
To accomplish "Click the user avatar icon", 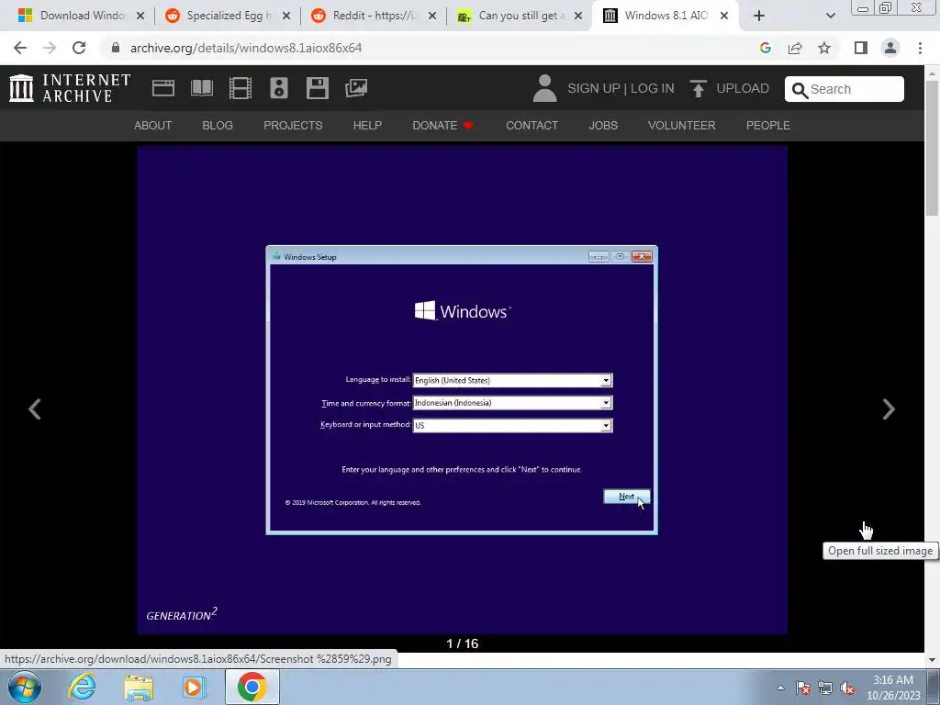I will point(544,88).
